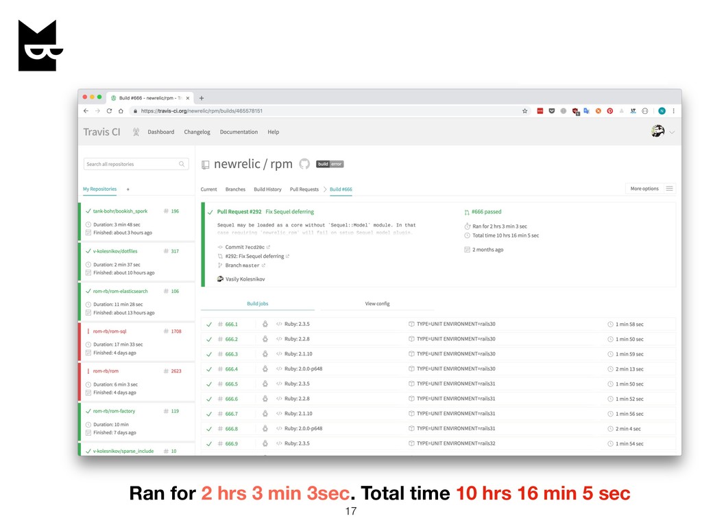Click the browser back arrow
The image size is (702, 527).
tap(86, 110)
